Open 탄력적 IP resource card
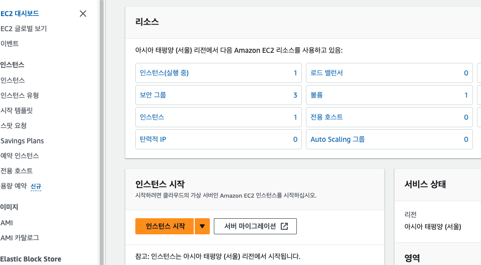481x265 pixels. pyautogui.click(x=218, y=139)
